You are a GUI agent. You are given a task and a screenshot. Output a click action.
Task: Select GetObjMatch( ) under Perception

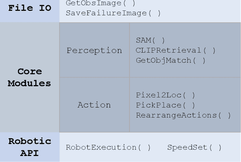tap(171, 60)
